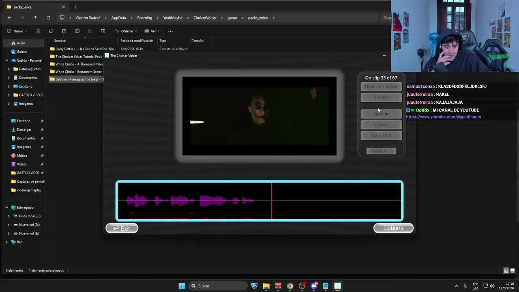This screenshot has width=519, height=292.
Task: Click the Exit button in Choicer Voicer
Action: click(x=122, y=228)
